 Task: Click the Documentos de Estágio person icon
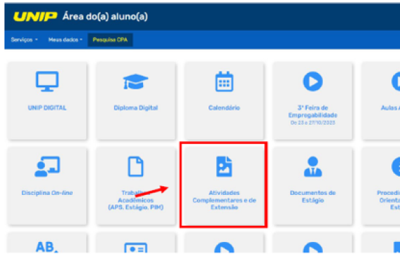(313, 166)
